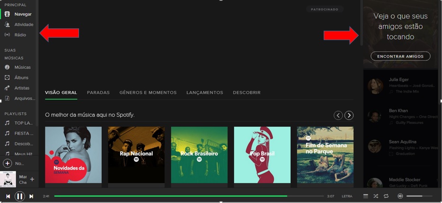Open the Artistas library section
This screenshot has width=442, height=203.
point(17,88)
